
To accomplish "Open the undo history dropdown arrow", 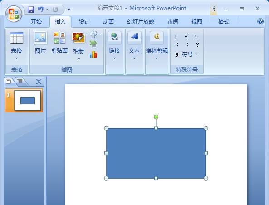I will click(47, 9).
